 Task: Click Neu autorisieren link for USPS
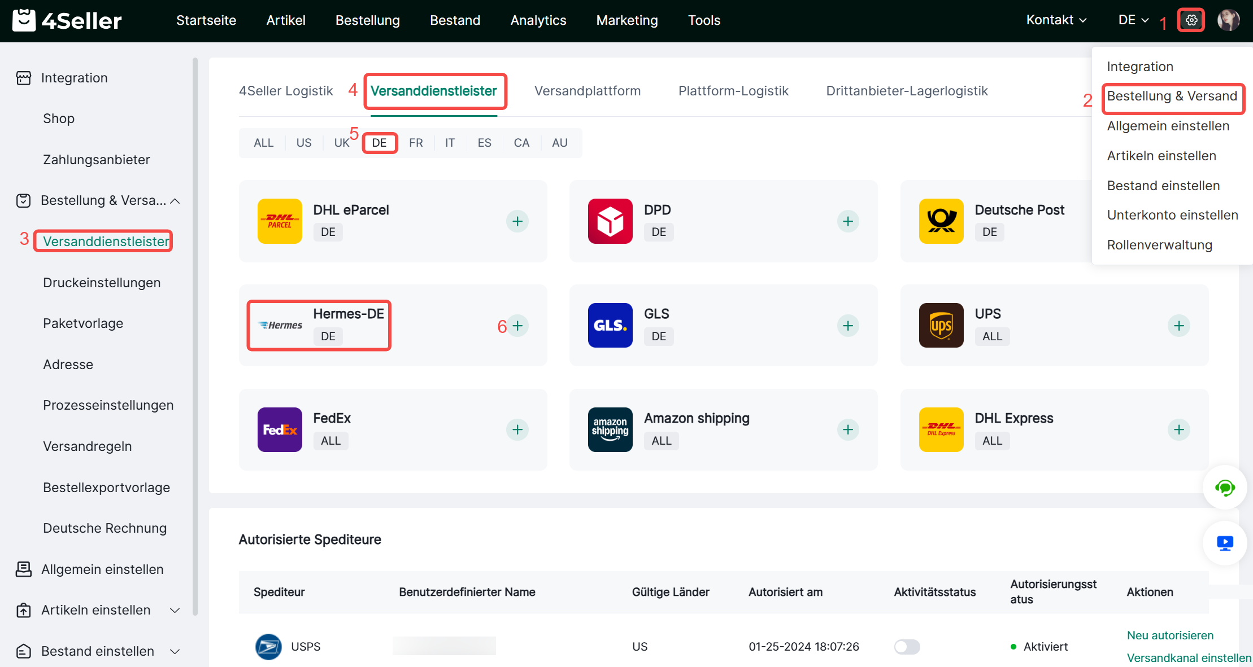1170,635
